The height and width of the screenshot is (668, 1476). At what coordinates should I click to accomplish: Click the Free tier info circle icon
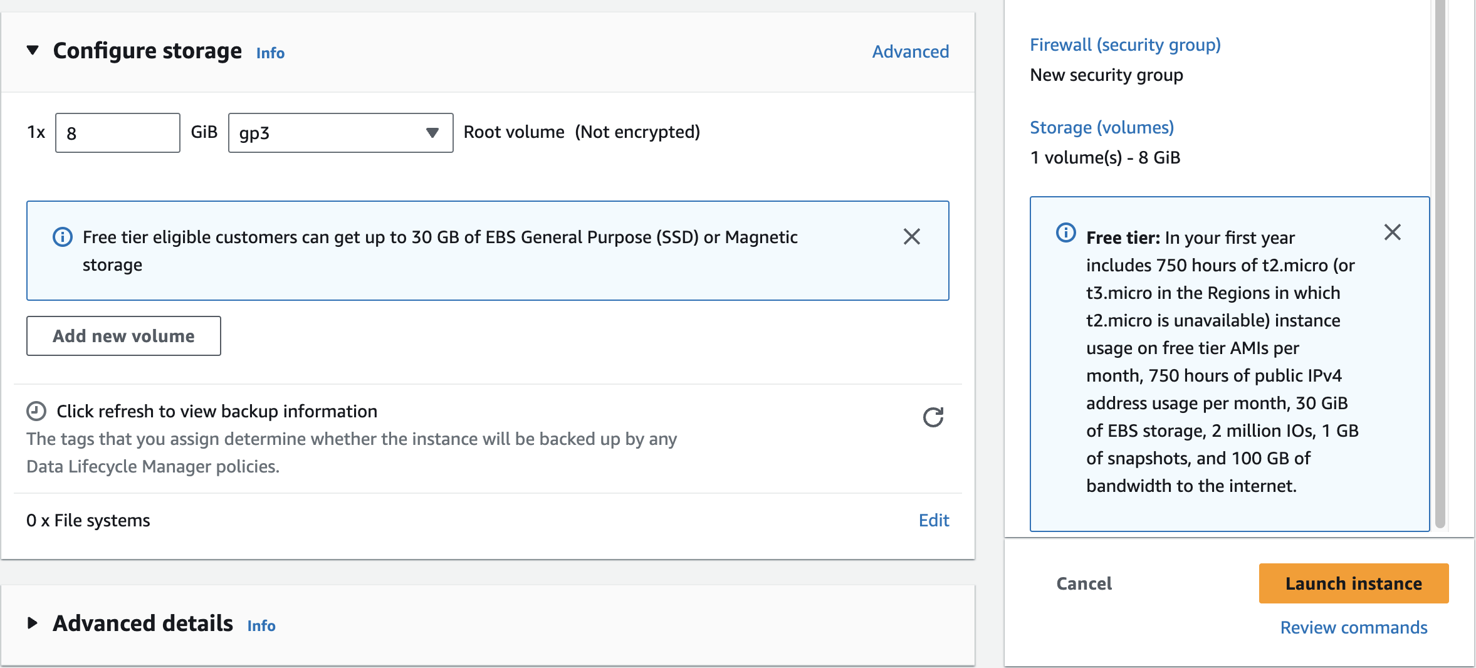pos(1065,232)
